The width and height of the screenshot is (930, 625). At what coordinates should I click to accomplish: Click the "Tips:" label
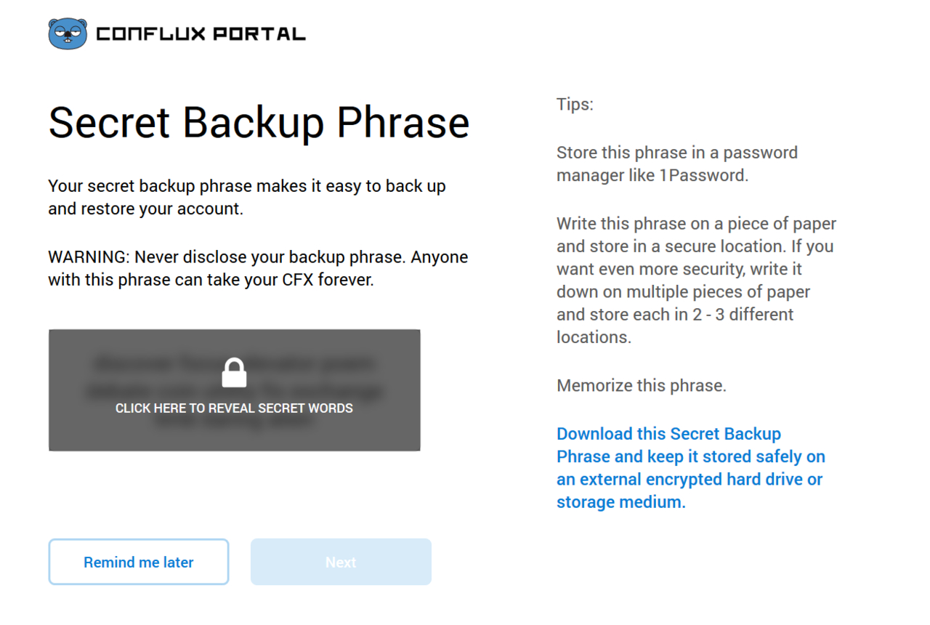(x=575, y=104)
